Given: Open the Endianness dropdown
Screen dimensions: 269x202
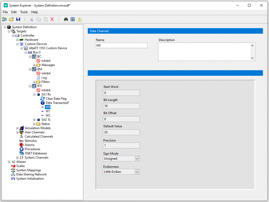Looking at the screenshot, I should click(x=137, y=172).
